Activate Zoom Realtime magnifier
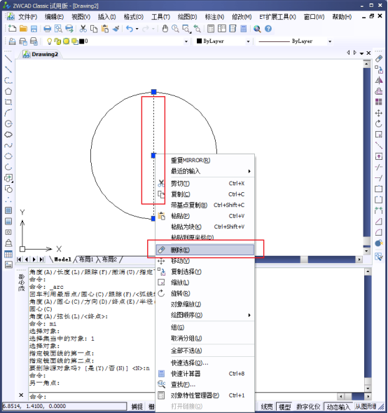 (x=175, y=29)
